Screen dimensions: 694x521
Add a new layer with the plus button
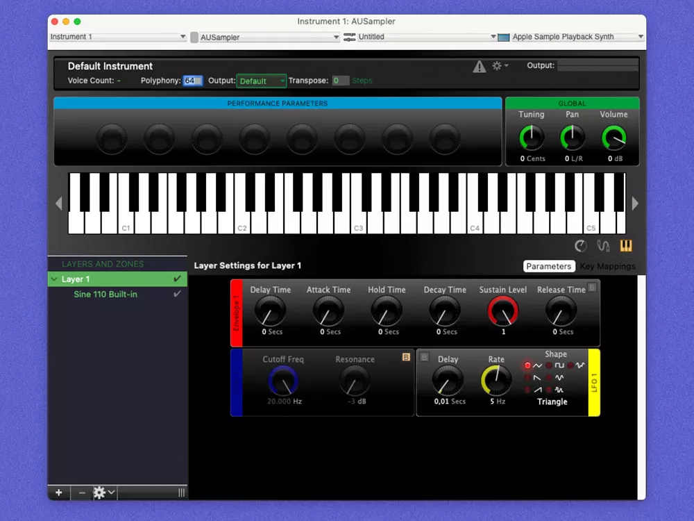pos(58,493)
